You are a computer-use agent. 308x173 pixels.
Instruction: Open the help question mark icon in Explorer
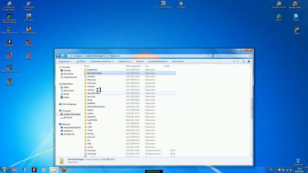click(249, 62)
